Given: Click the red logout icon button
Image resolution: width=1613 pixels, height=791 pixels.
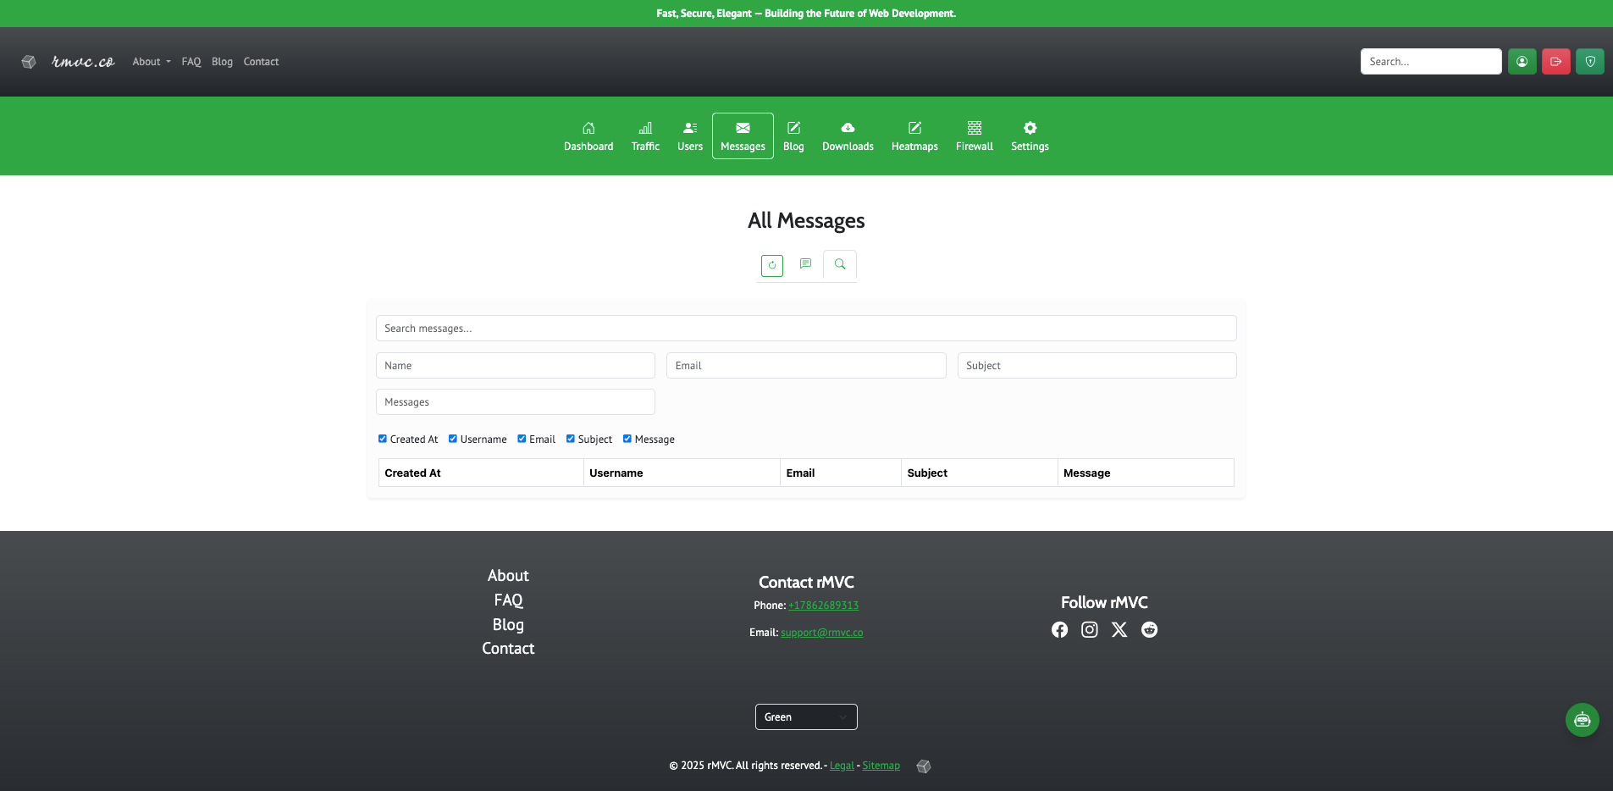Looking at the screenshot, I should [x=1555, y=62].
